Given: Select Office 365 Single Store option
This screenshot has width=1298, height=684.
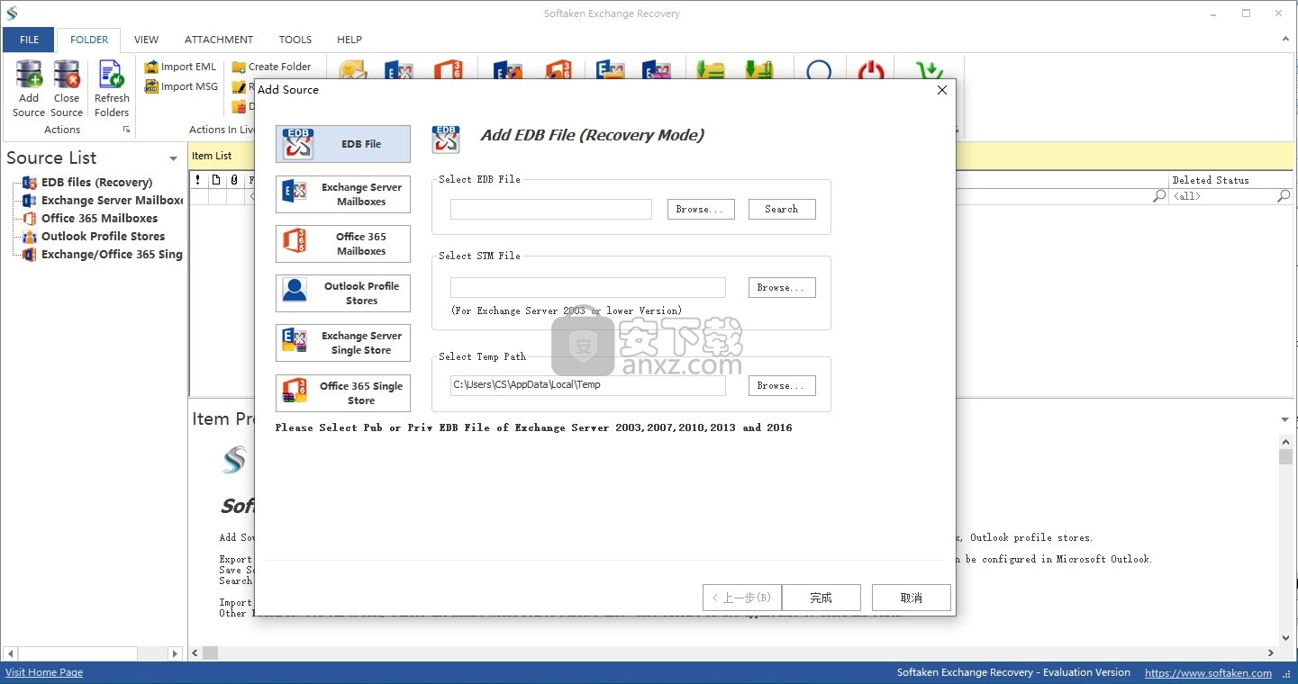Looking at the screenshot, I should point(343,393).
